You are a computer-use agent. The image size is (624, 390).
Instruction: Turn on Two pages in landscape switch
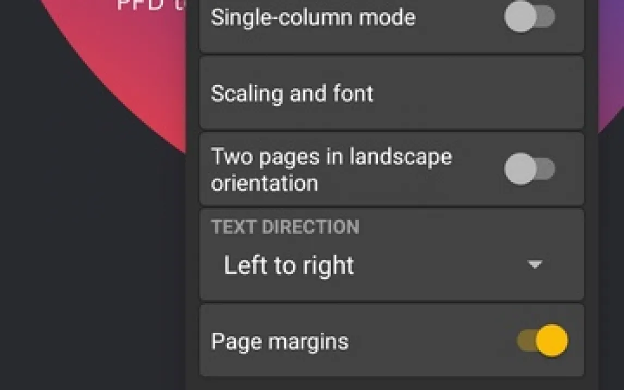pyautogui.click(x=529, y=169)
